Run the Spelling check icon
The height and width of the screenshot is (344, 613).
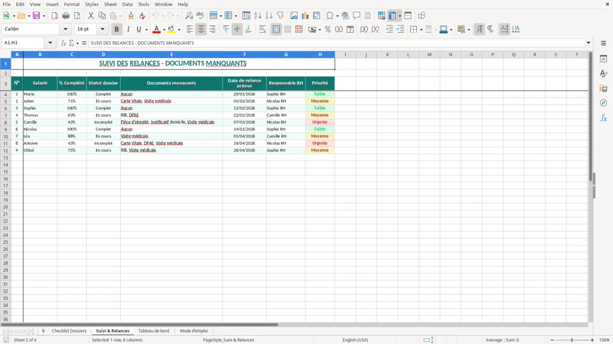[x=200, y=16]
